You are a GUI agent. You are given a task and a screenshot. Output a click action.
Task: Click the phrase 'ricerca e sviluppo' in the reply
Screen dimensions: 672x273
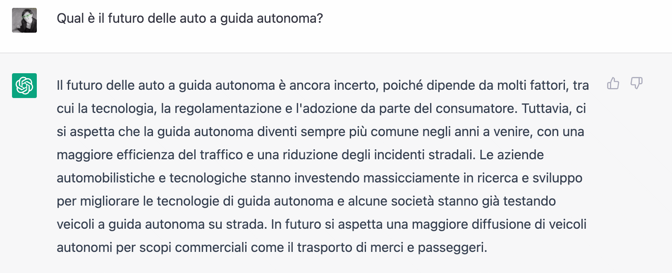tap(530, 178)
